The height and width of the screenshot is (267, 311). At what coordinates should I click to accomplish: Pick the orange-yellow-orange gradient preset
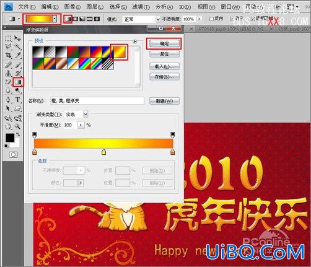pyautogui.click(x=119, y=52)
